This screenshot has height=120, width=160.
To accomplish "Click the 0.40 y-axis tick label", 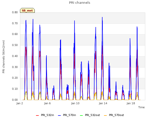I will [x=15, y=56].
